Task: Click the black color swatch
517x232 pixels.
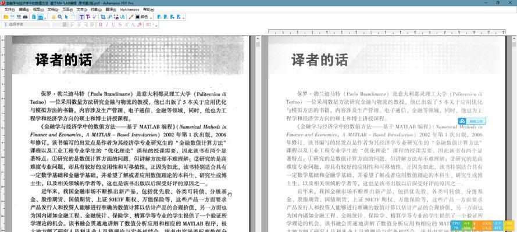Action: coord(137,17)
